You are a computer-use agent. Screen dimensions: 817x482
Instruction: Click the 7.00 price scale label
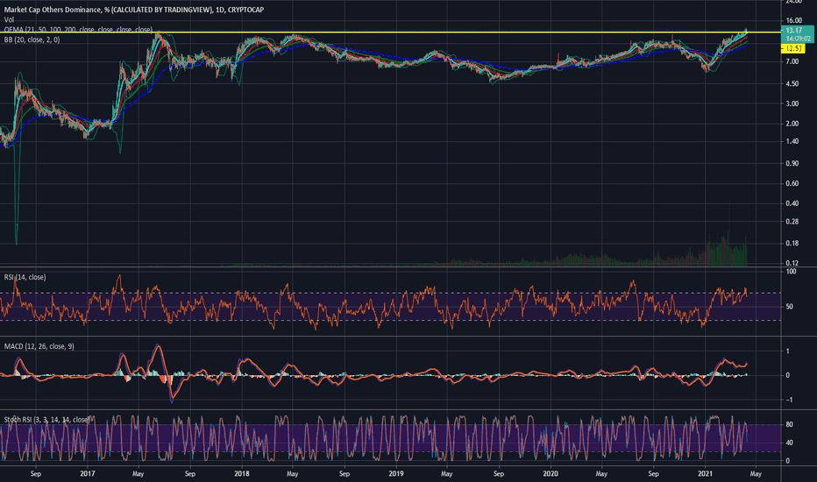792,61
